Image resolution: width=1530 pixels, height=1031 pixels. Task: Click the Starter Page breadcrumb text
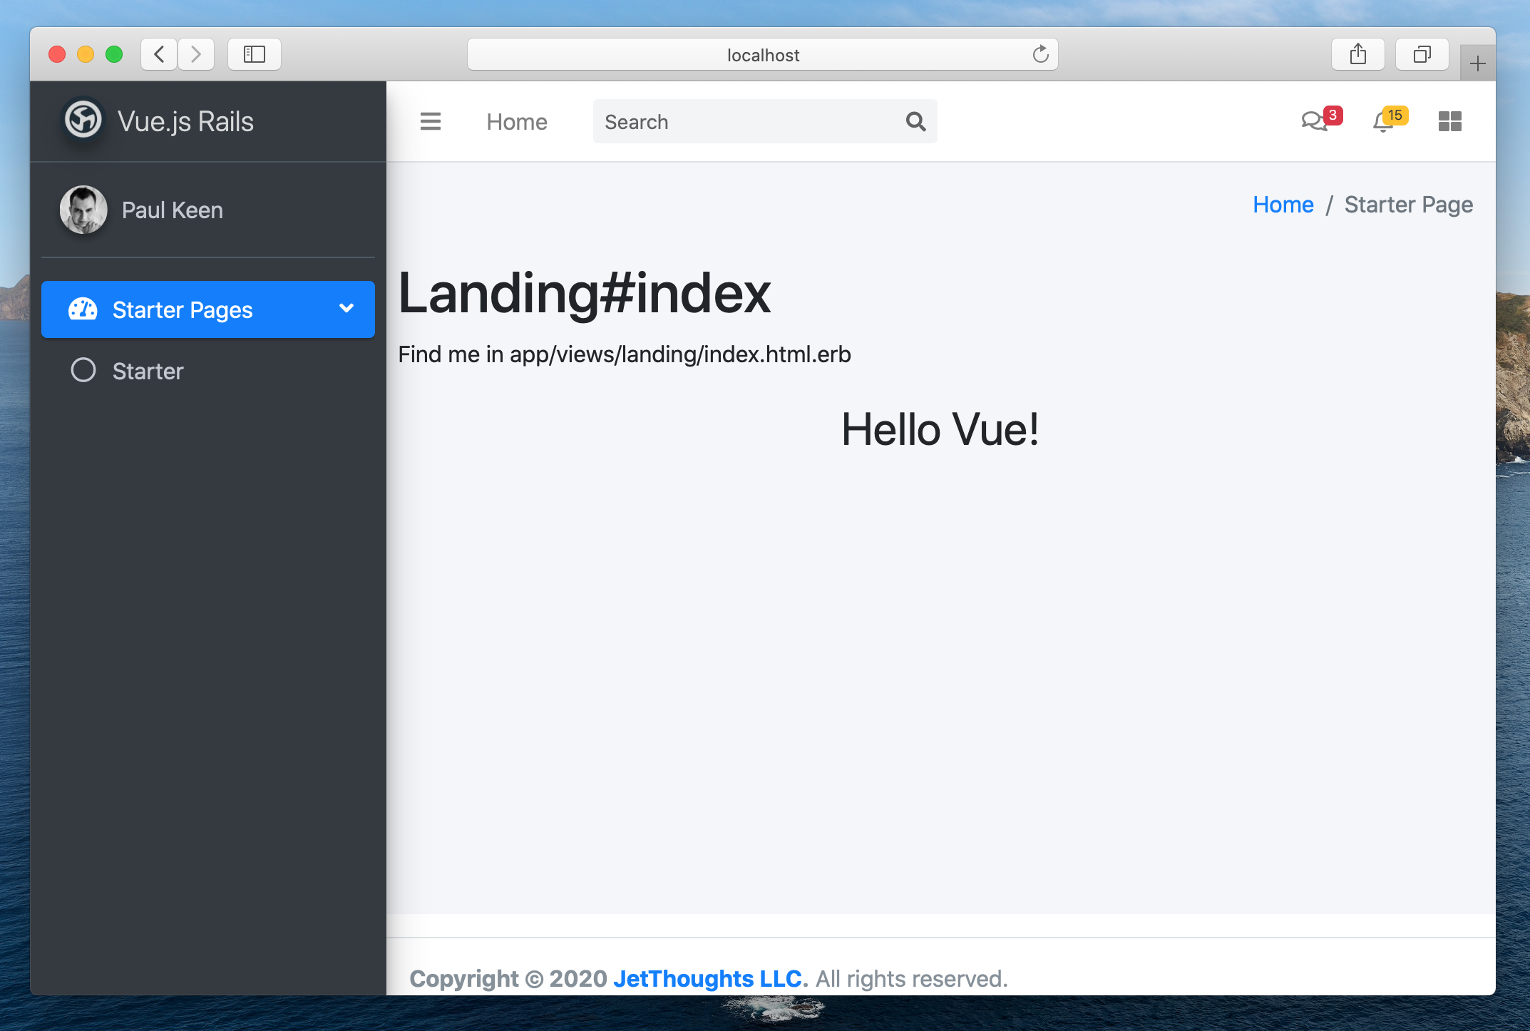click(1409, 205)
